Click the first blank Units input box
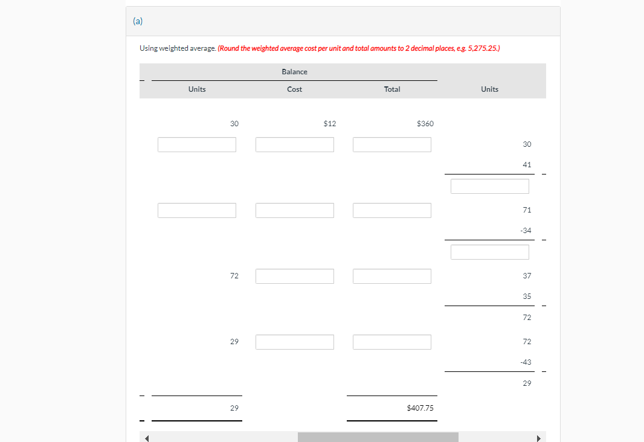 [x=196, y=144]
